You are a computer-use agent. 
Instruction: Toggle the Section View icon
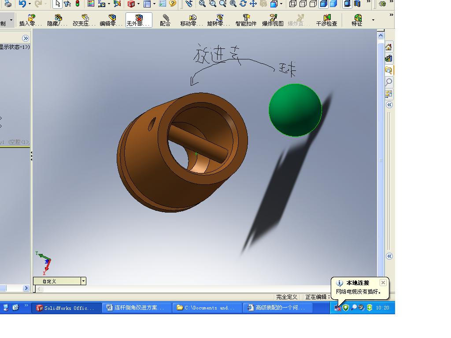(357, 4)
